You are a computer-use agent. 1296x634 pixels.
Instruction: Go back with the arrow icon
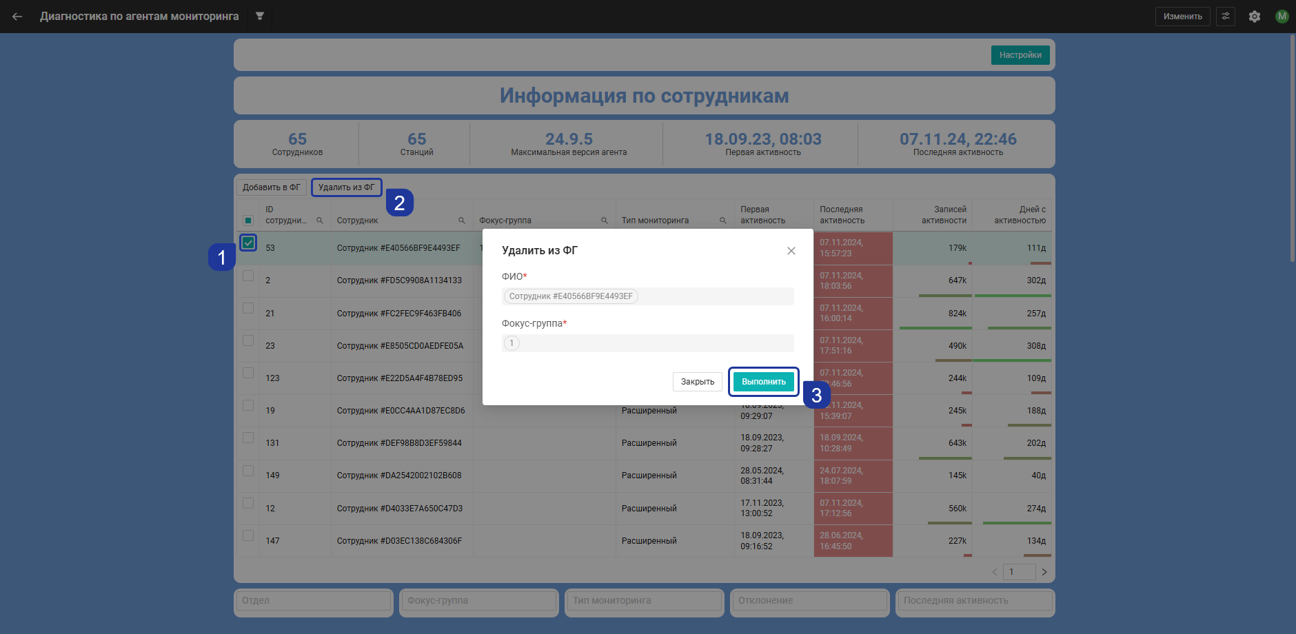pyautogui.click(x=17, y=17)
